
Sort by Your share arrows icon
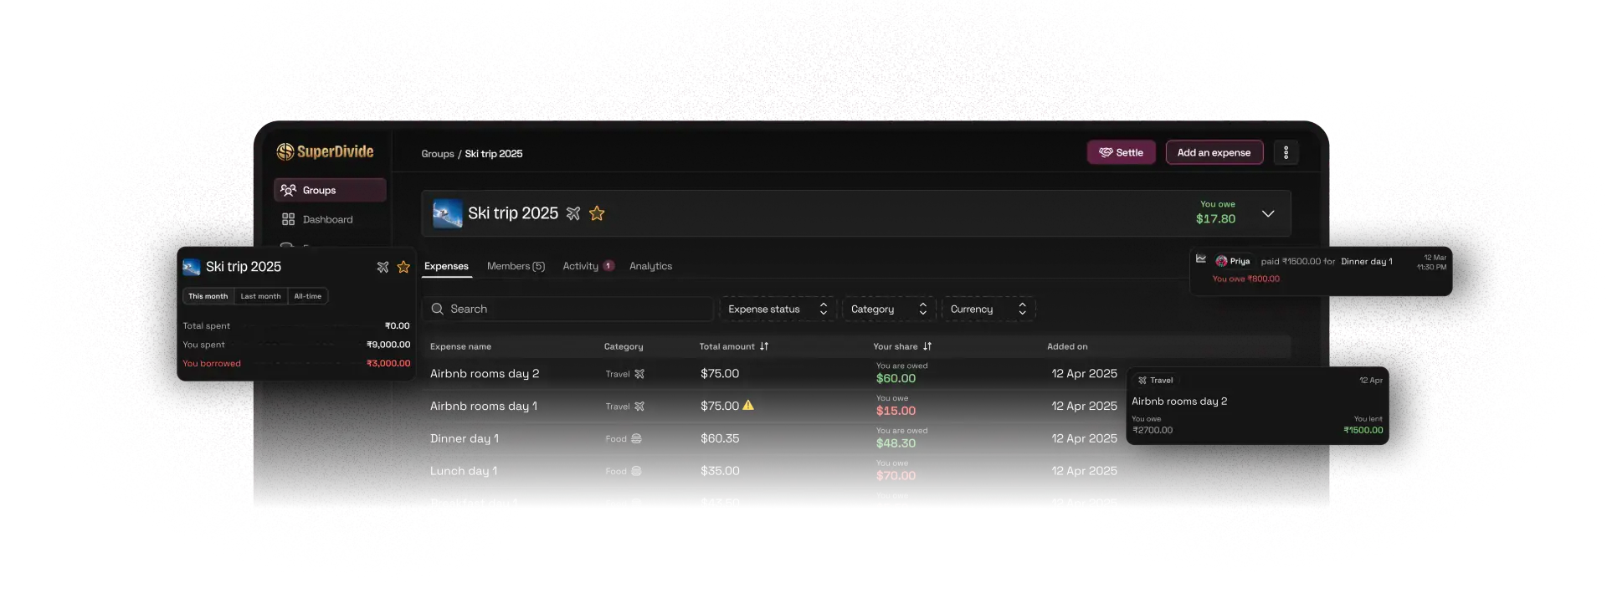click(x=927, y=346)
